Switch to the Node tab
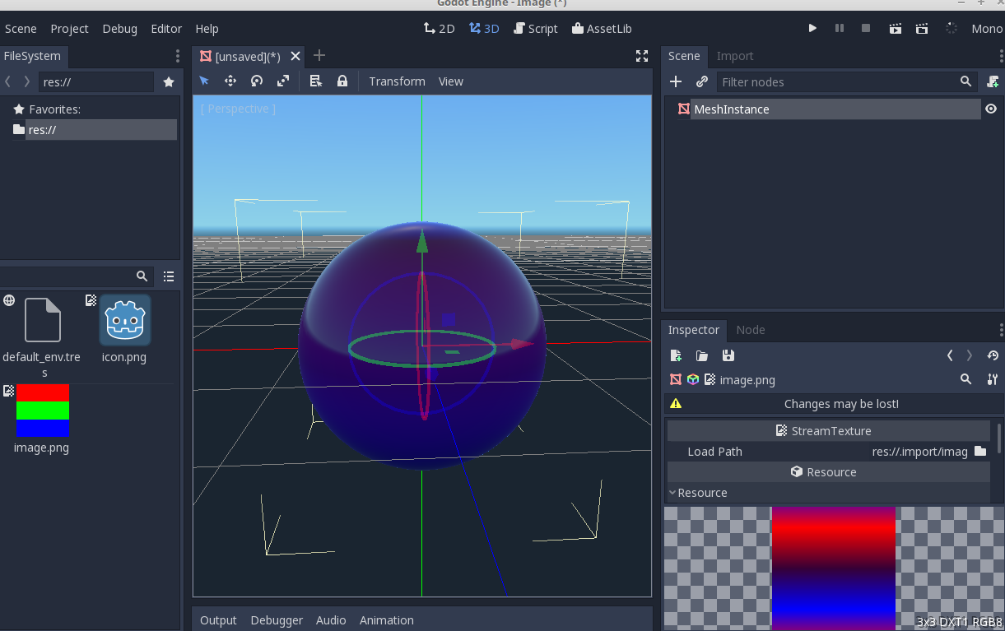This screenshot has width=1005, height=631. [751, 330]
